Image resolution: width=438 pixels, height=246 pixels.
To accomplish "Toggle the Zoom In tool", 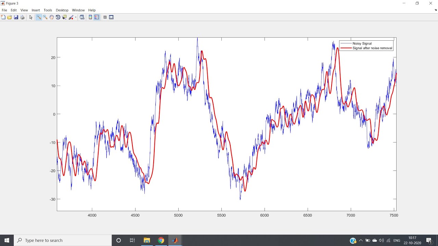I will coord(39,17).
